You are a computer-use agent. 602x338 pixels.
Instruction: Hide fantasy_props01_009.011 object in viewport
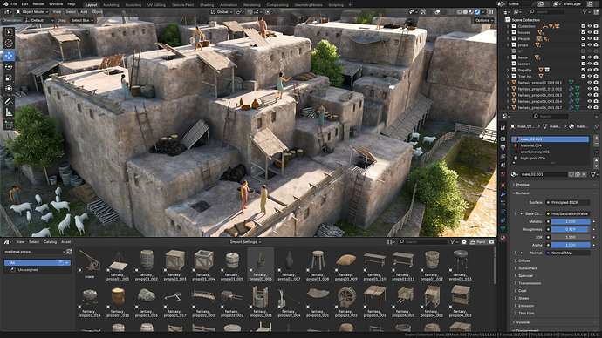point(589,83)
